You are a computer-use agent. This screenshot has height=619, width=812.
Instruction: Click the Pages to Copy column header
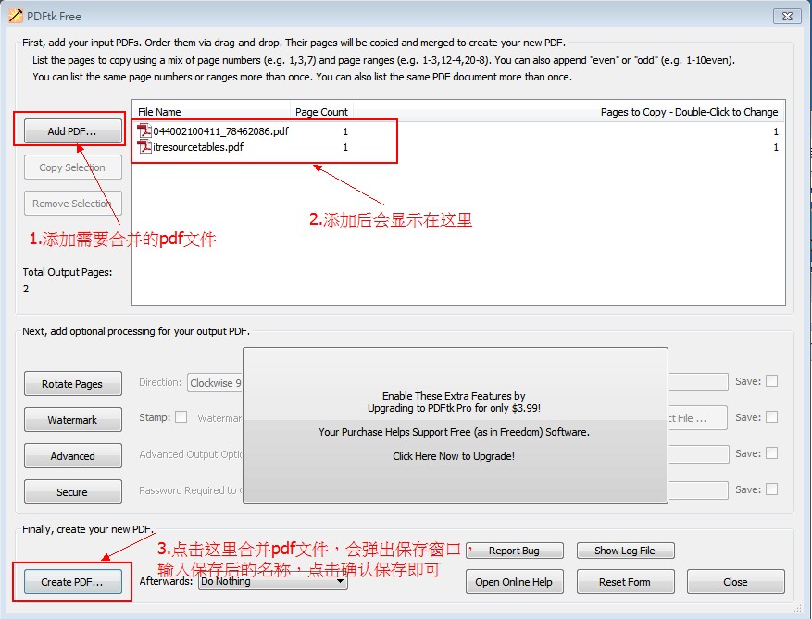pos(568,112)
